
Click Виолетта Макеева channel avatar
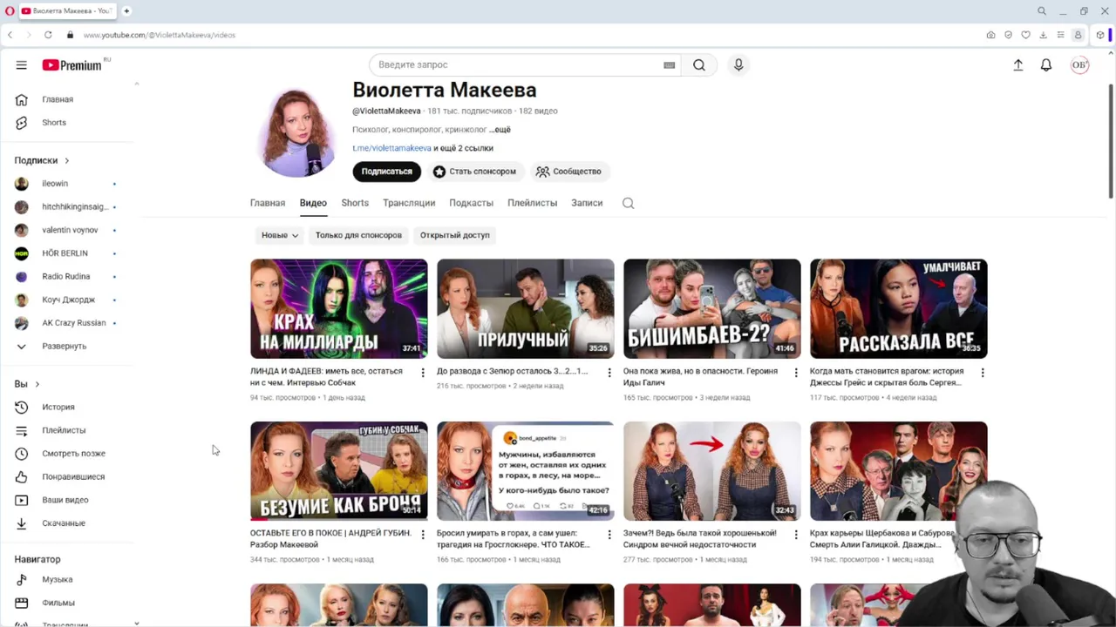(x=297, y=131)
